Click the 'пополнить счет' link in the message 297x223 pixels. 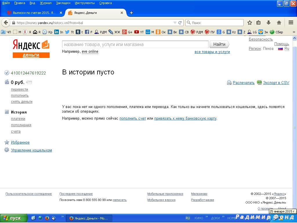click(133, 118)
